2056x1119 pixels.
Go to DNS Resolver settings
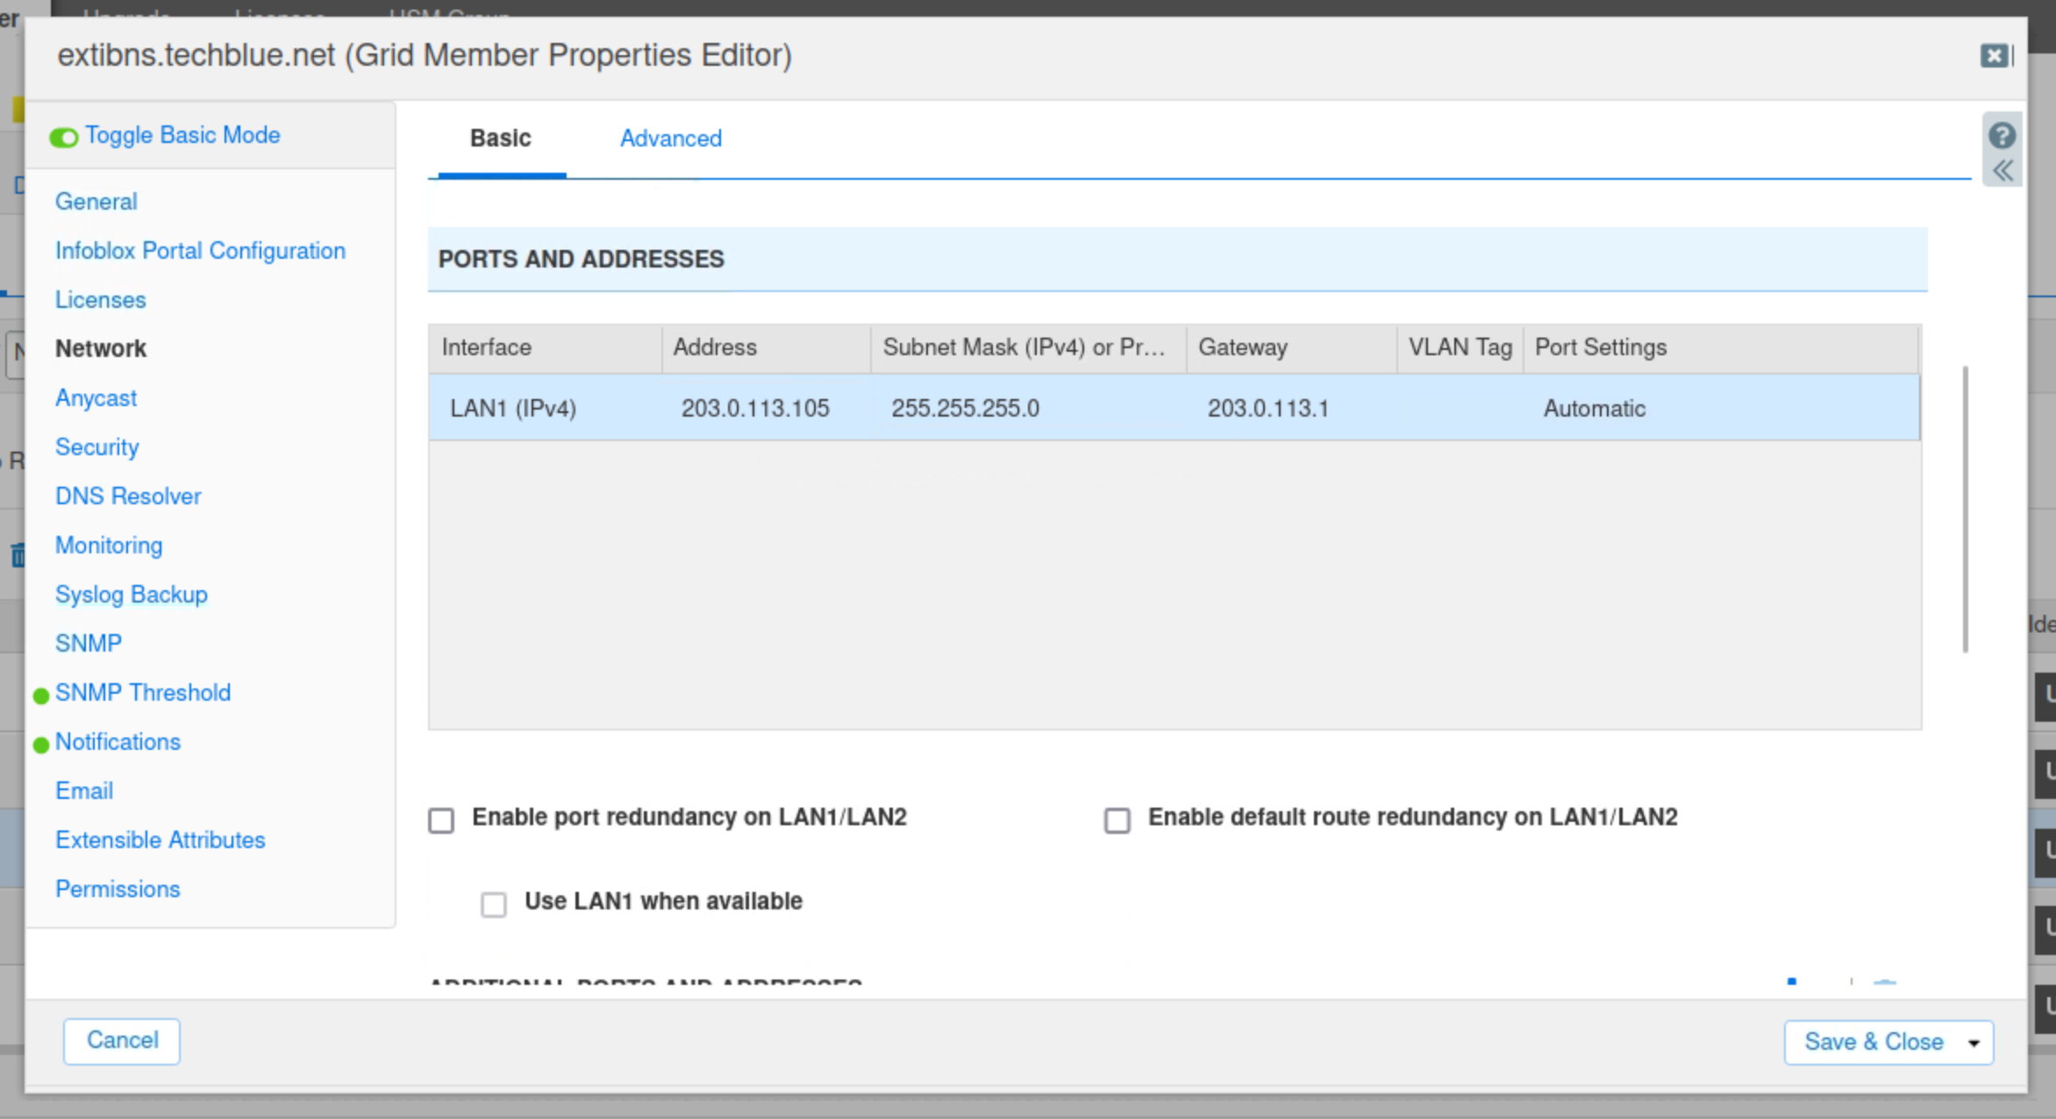[x=128, y=496]
